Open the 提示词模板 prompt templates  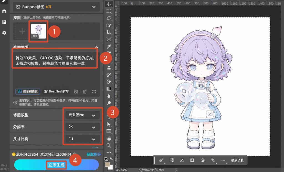(28, 91)
